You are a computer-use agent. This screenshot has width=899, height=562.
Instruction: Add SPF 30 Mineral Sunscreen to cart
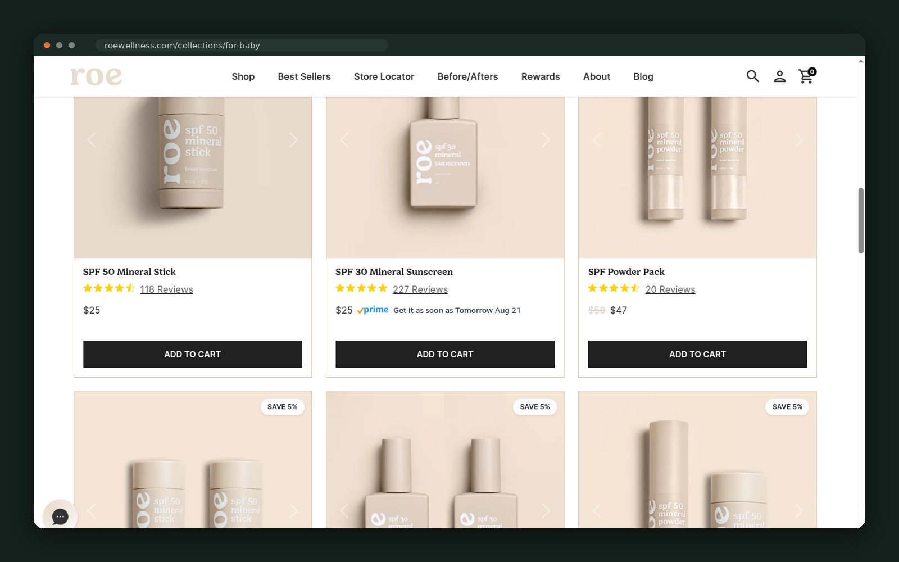(445, 354)
